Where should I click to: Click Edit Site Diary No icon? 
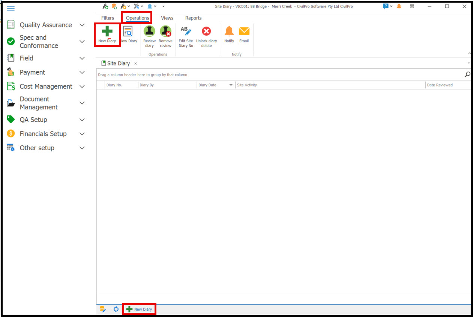[186, 32]
